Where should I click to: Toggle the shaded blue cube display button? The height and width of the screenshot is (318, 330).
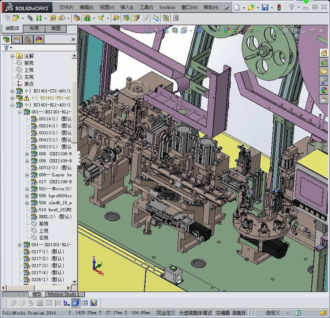point(76,303)
